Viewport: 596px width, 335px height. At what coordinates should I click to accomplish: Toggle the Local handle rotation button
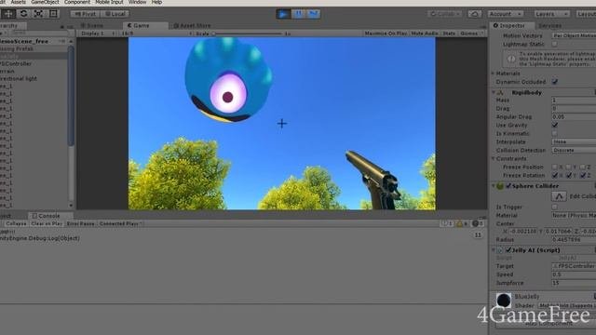click(115, 14)
